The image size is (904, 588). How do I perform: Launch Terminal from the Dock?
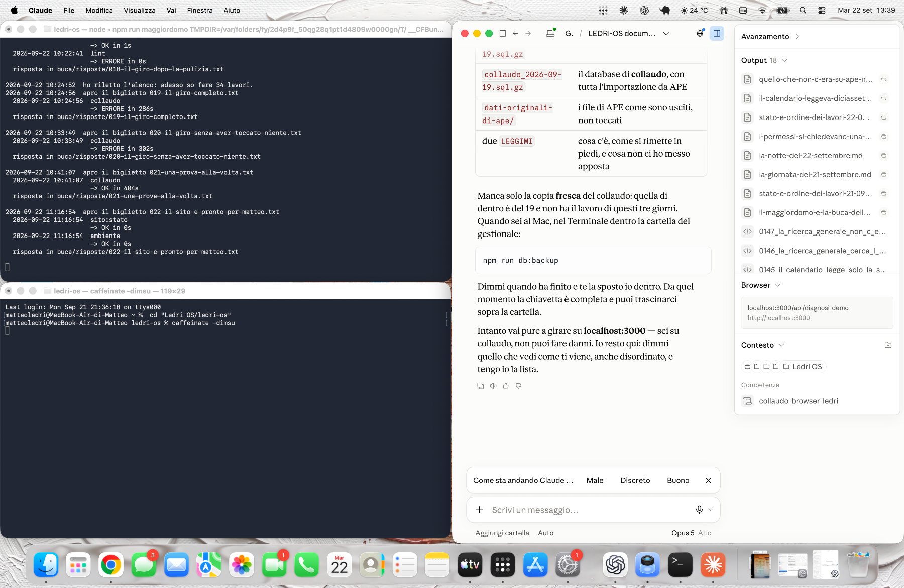(x=680, y=565)
